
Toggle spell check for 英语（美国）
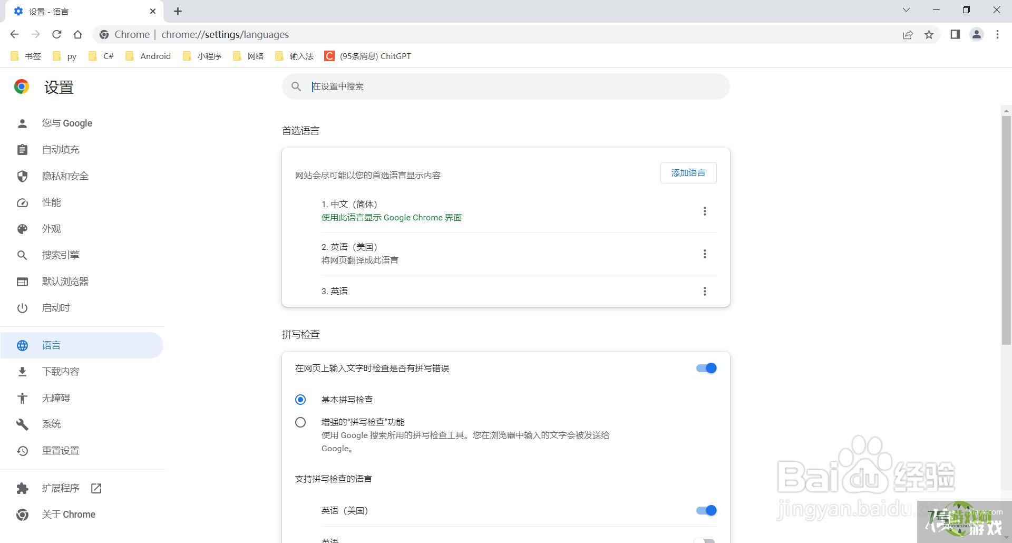click(x=706, y=510)
